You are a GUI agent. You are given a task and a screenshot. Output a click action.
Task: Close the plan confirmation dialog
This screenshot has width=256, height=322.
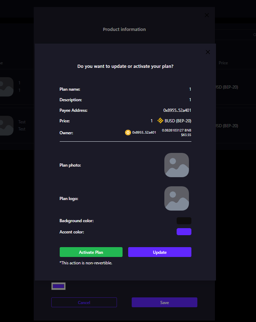(208, 52)
